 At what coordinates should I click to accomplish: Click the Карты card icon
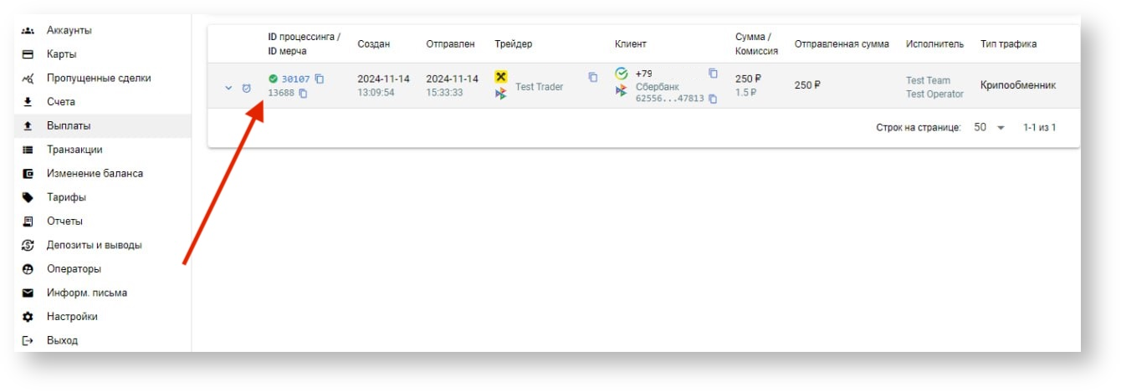28,54
